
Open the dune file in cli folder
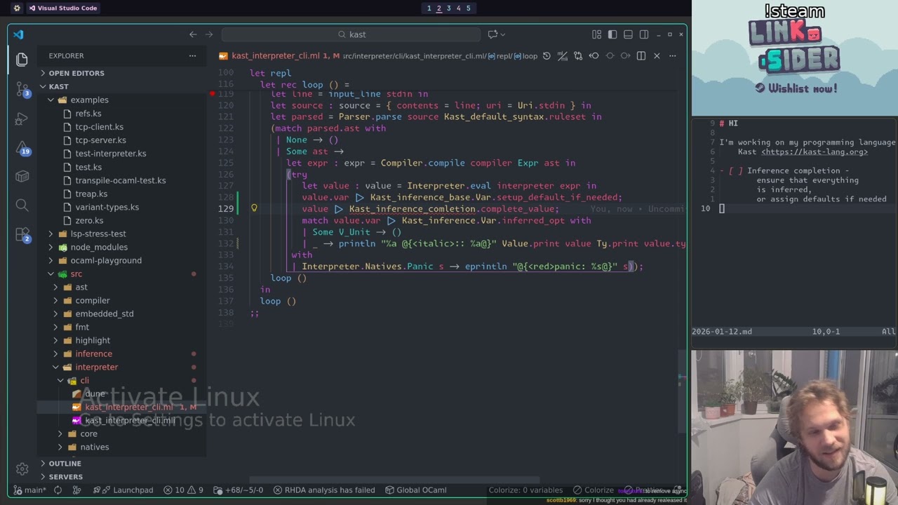95,393
